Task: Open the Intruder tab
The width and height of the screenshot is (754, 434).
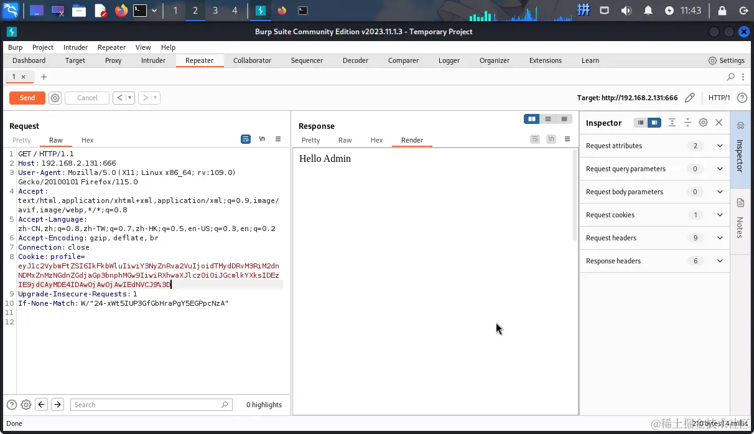Action: pyautogui.click(x=153, y=60)
